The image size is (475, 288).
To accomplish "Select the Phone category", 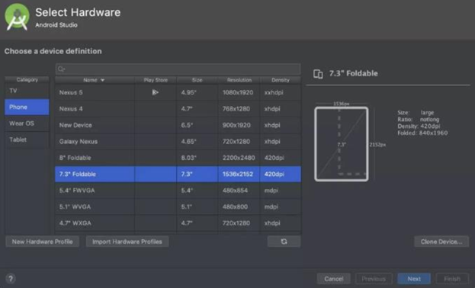I will (27, 107).
